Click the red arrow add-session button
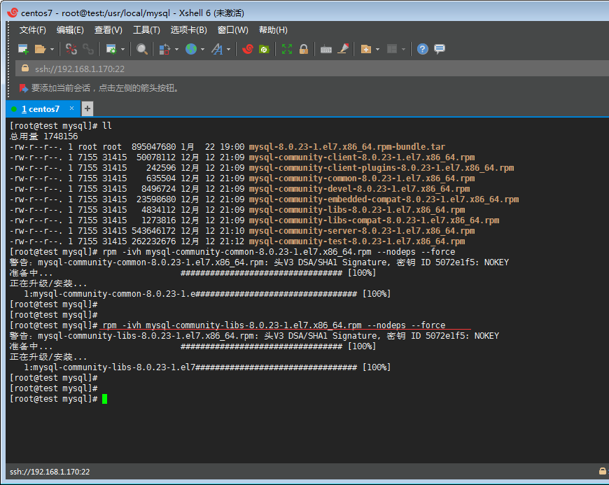This screenshot has height=485, width=609. tap(23, 88)
